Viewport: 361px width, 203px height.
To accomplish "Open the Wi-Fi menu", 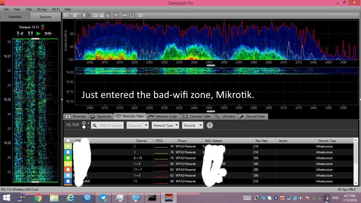I will coord(56,9).
